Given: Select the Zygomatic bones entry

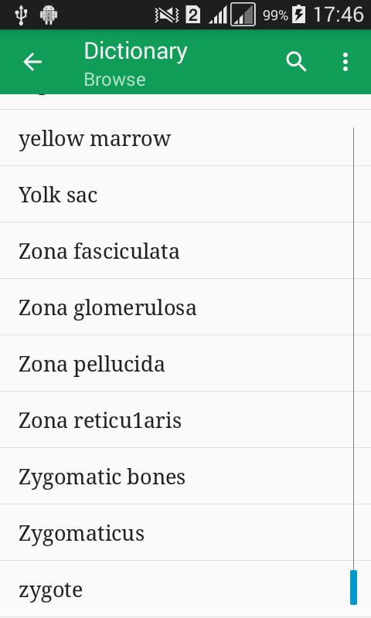Looking at the screenshot, I should pos(185,476).
